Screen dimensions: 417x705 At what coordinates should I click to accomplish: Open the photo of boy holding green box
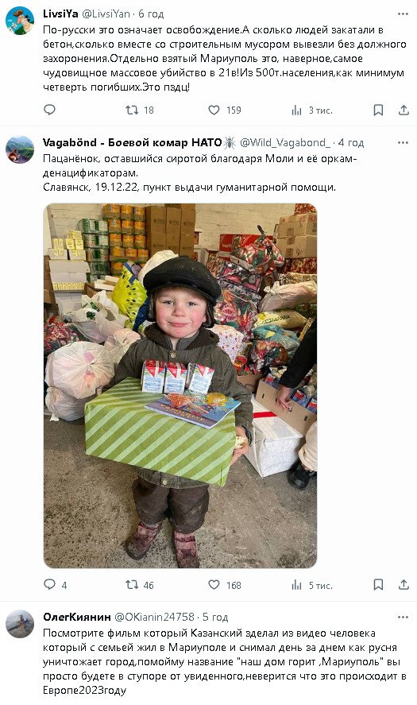tap(180, 385)
